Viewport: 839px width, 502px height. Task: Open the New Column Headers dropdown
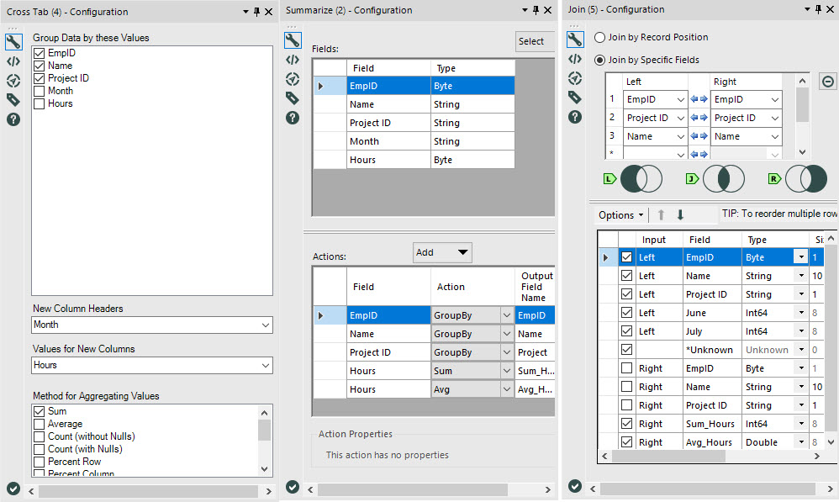152,325
